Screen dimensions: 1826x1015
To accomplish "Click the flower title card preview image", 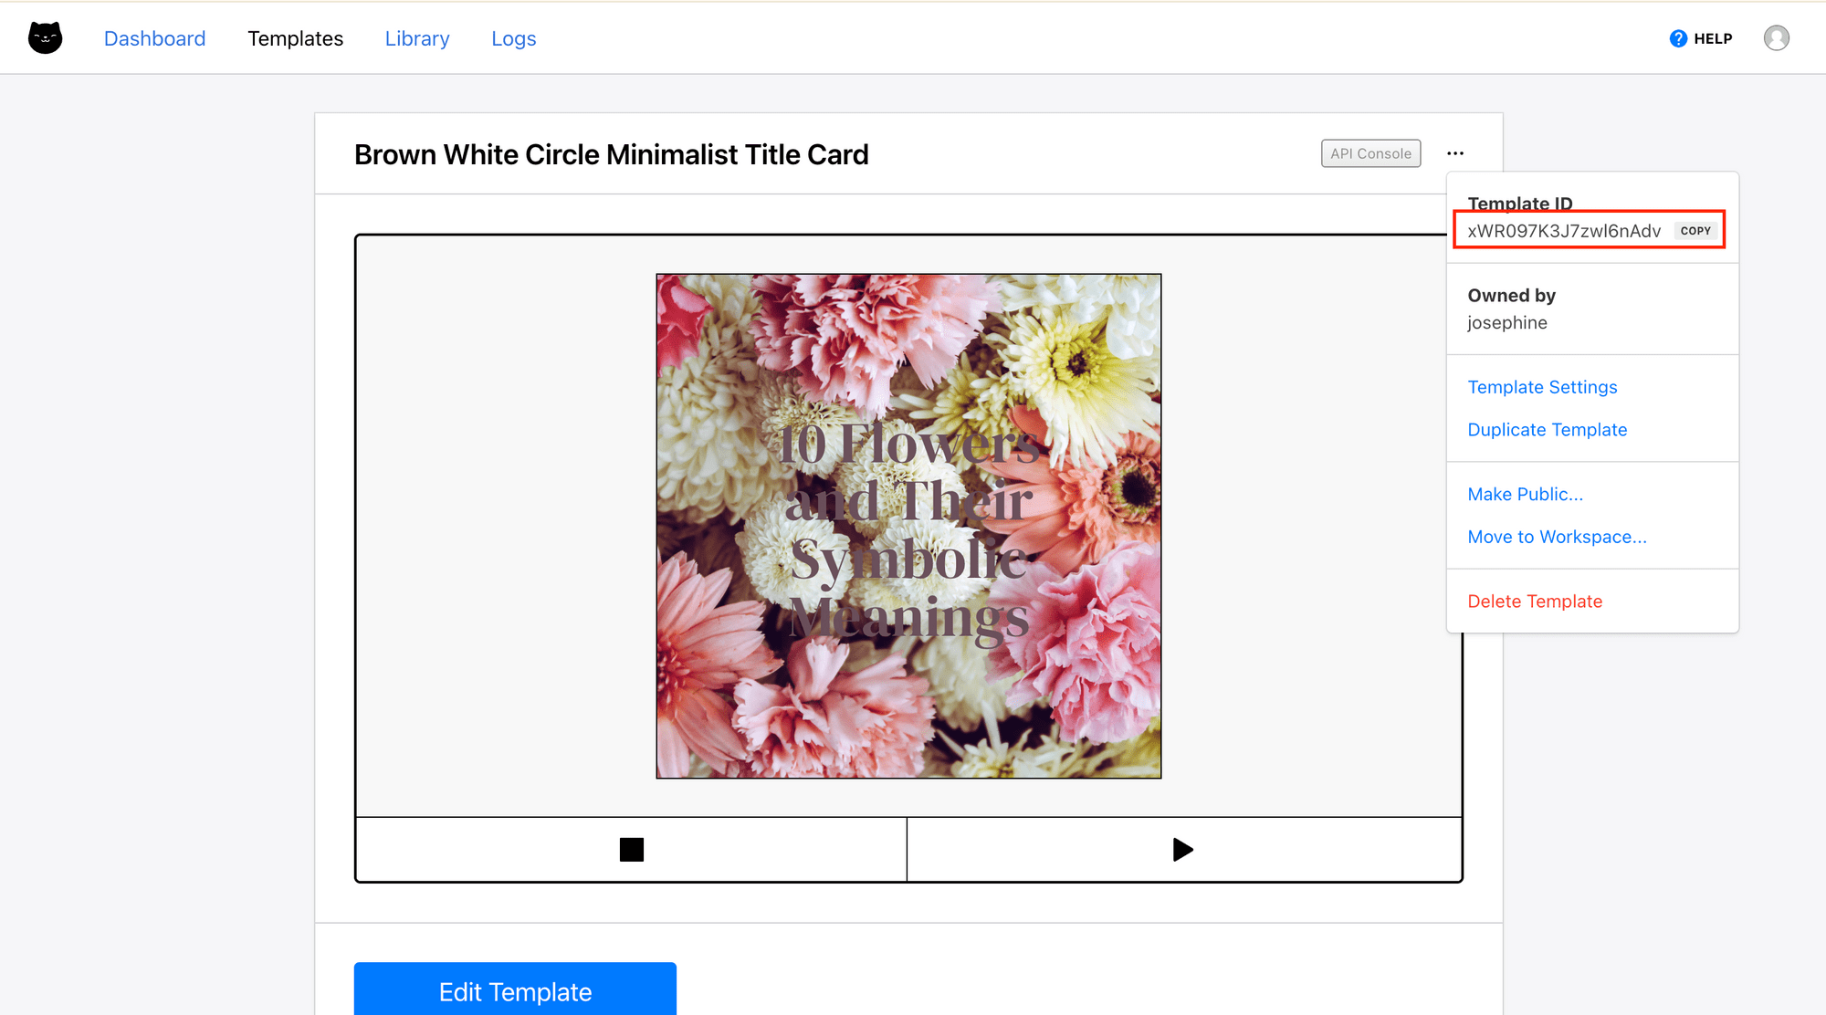I will (x=908, y=526).
